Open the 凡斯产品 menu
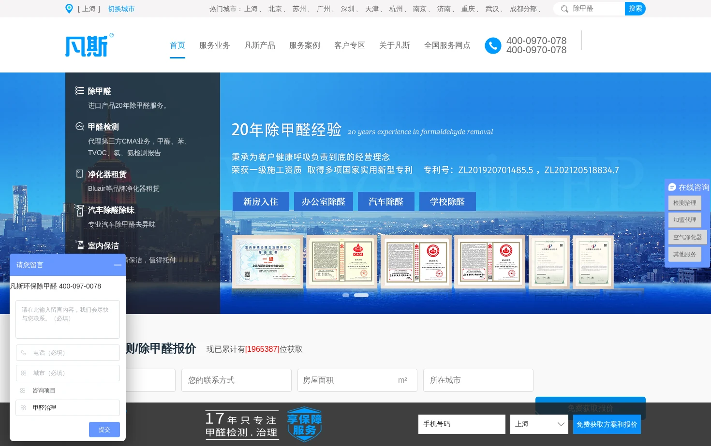The width and height of the screenshot is (711, 446). tap(260, 45)
